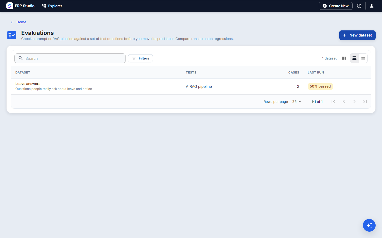This screenshot has height=238, width=382.
Task: Click the ERP Studio title text
Action: (x=25, y=6)
